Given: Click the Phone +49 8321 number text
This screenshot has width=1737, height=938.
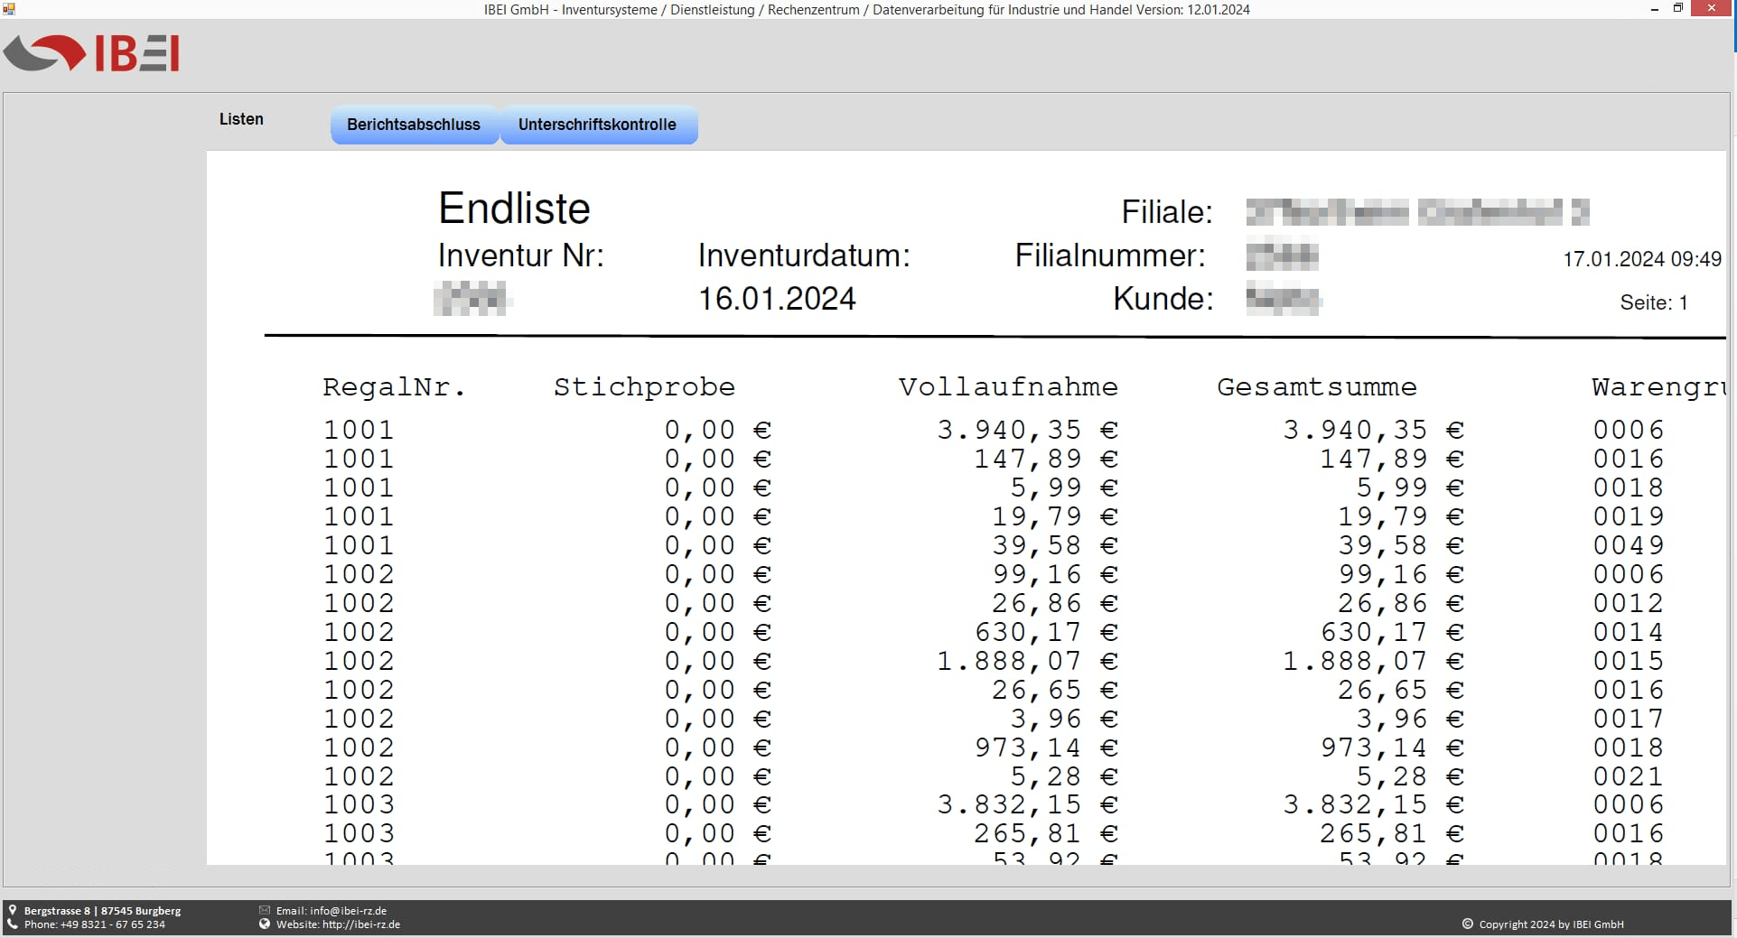Looking at the screenshot, I should (x=94, y=924).
